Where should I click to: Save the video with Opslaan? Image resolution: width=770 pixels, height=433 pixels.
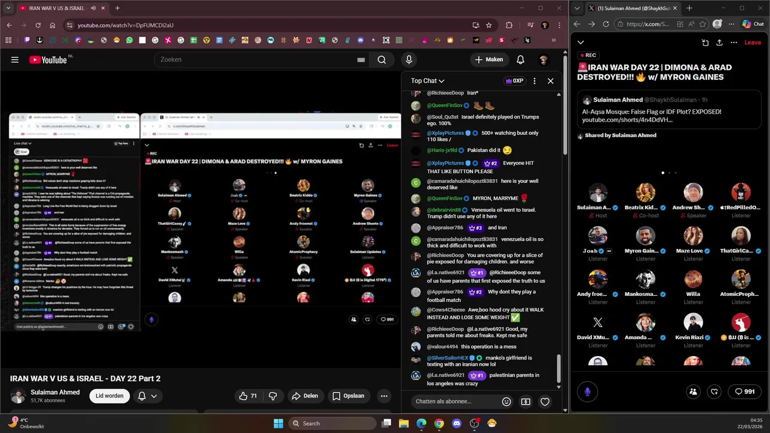point(348,396)
